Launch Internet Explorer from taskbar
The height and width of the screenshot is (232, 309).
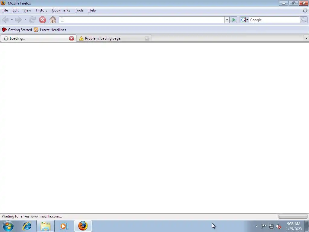pos(27,226)
